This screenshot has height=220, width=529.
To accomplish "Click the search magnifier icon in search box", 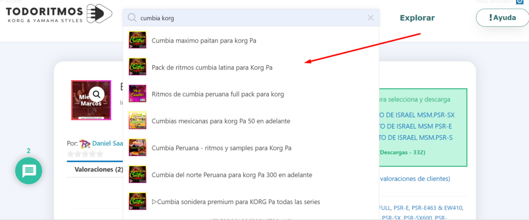I will point(133,18).
